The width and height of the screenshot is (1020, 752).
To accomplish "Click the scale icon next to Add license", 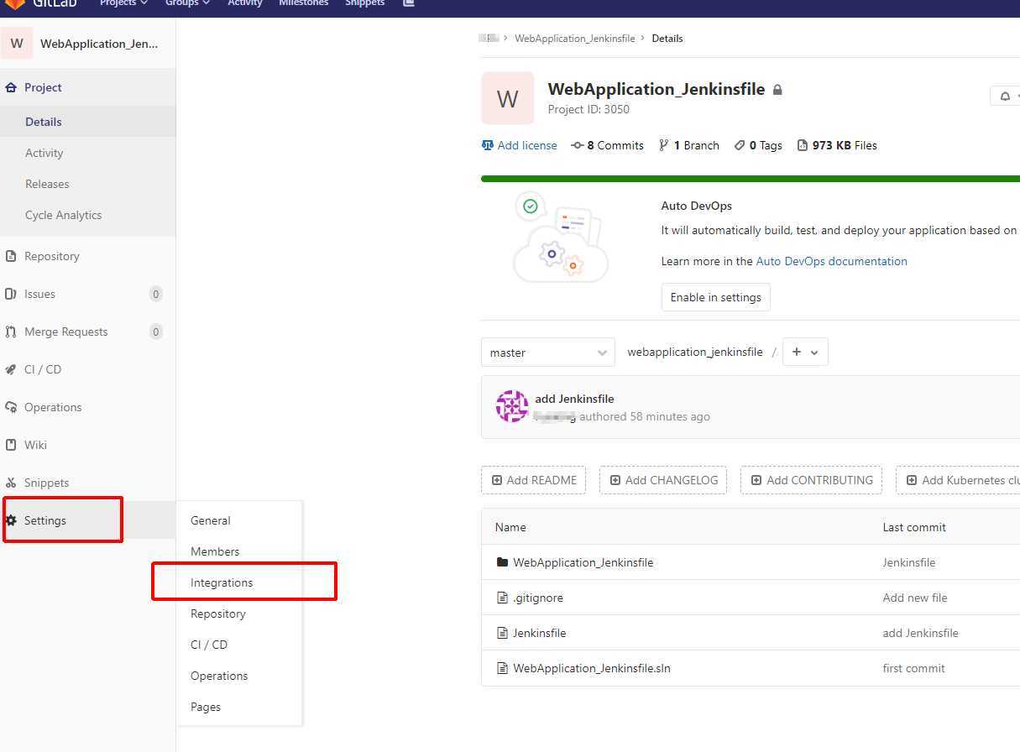I will click(x=487, y=145).
